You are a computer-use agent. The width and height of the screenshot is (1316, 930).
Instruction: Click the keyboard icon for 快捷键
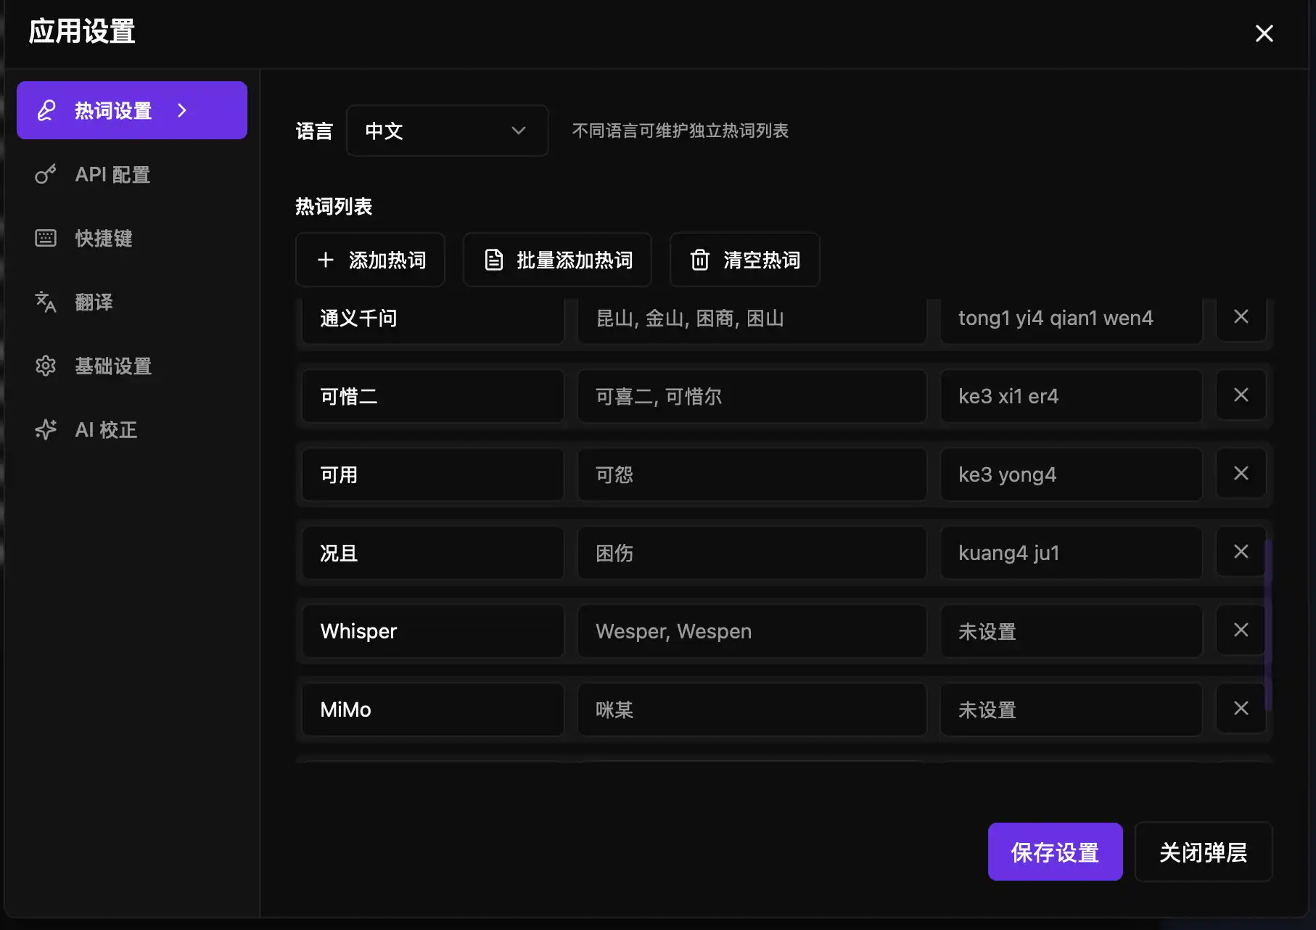tap(46, 239)
